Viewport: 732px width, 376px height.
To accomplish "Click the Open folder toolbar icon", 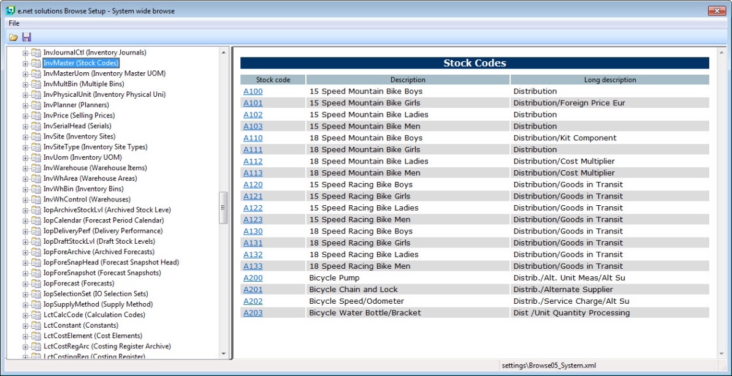I will [x=13, y=37].
